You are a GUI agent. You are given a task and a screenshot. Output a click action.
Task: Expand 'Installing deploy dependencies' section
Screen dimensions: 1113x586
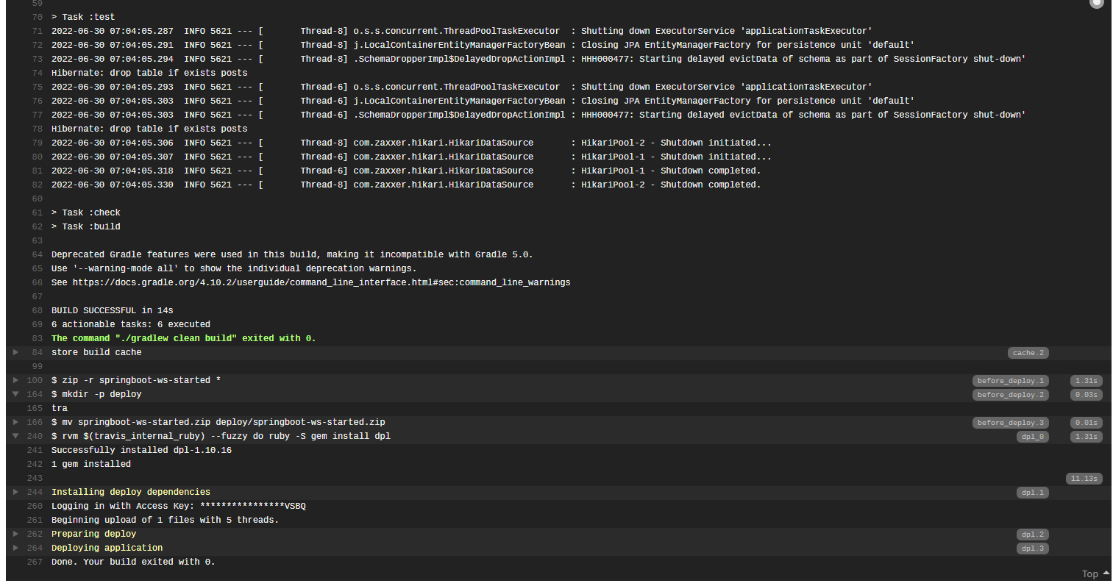tap(15, 492)
